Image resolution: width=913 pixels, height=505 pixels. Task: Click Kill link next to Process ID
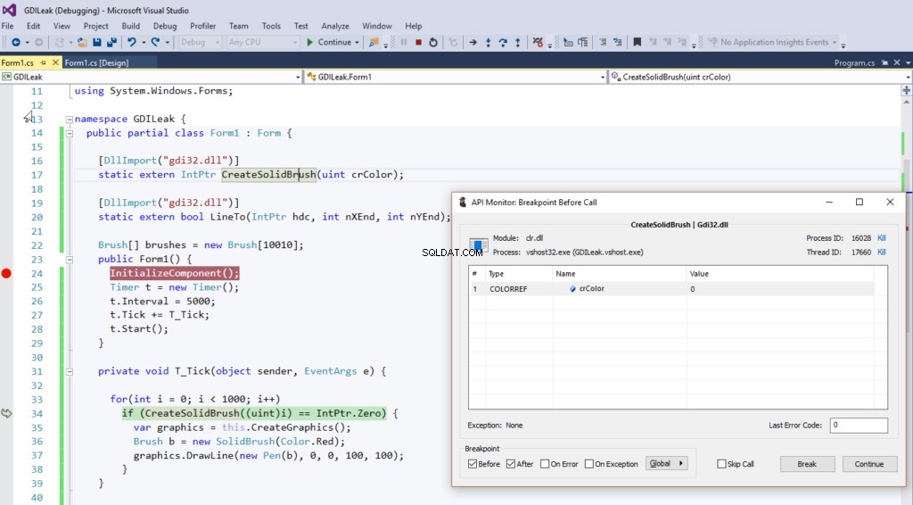(x=882, y=237)
